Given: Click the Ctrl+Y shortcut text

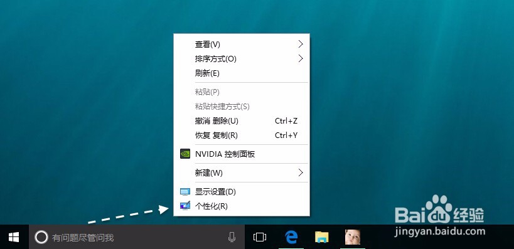Looking at the screenshot, I should (286, 135).
